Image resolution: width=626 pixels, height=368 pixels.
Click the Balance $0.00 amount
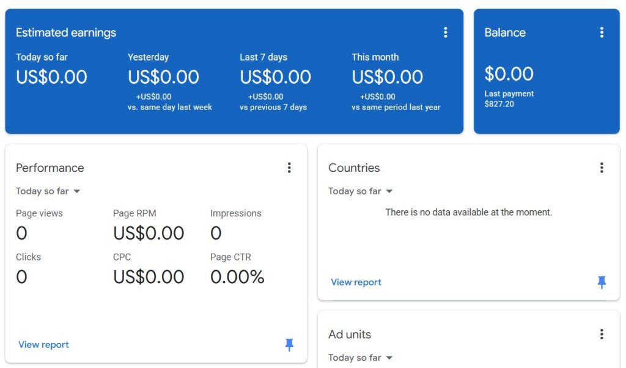[x=509, y=74]
